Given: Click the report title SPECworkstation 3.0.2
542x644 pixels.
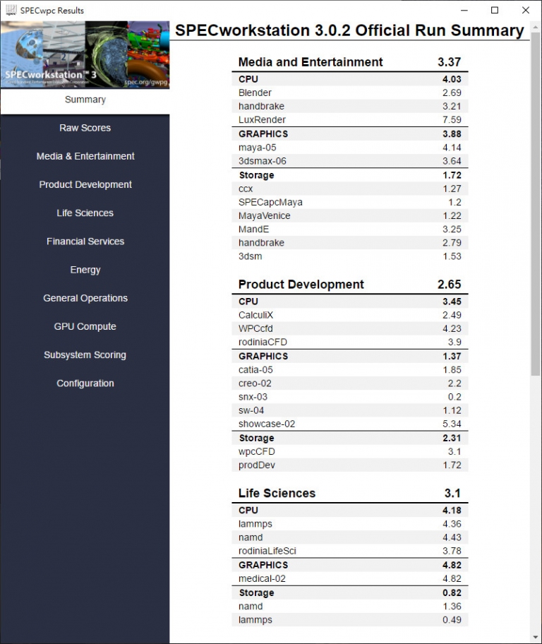Looking at the screenshot, I should 349,30.
